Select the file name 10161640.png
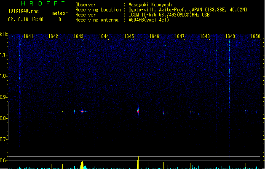Screen dimensions: 265x169 (24, 11)
